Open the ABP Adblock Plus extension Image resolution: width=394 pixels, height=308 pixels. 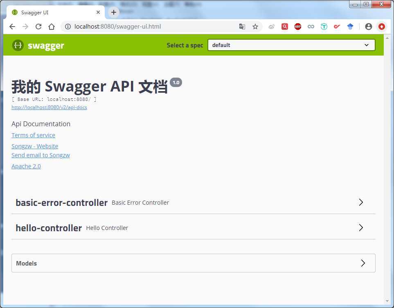pyautogui.click(x=298, y=27)
